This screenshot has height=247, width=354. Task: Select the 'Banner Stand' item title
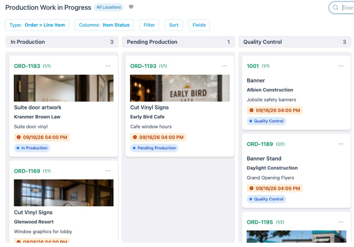point(264,158)
